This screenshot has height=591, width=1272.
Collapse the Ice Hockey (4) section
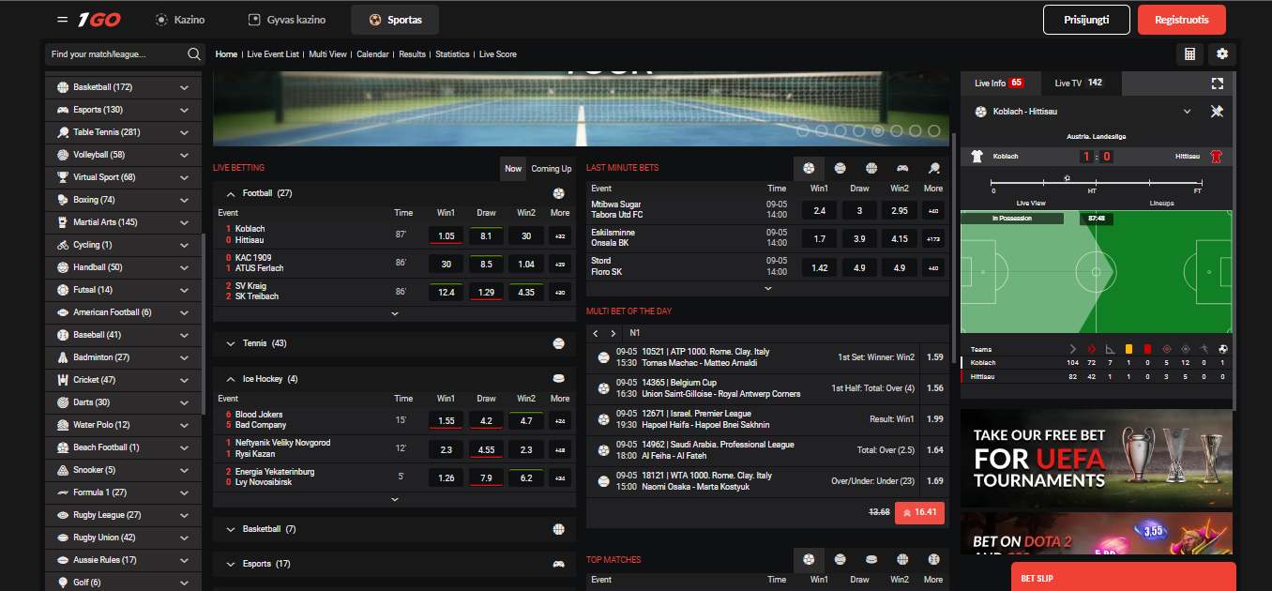tap(231, 379)
